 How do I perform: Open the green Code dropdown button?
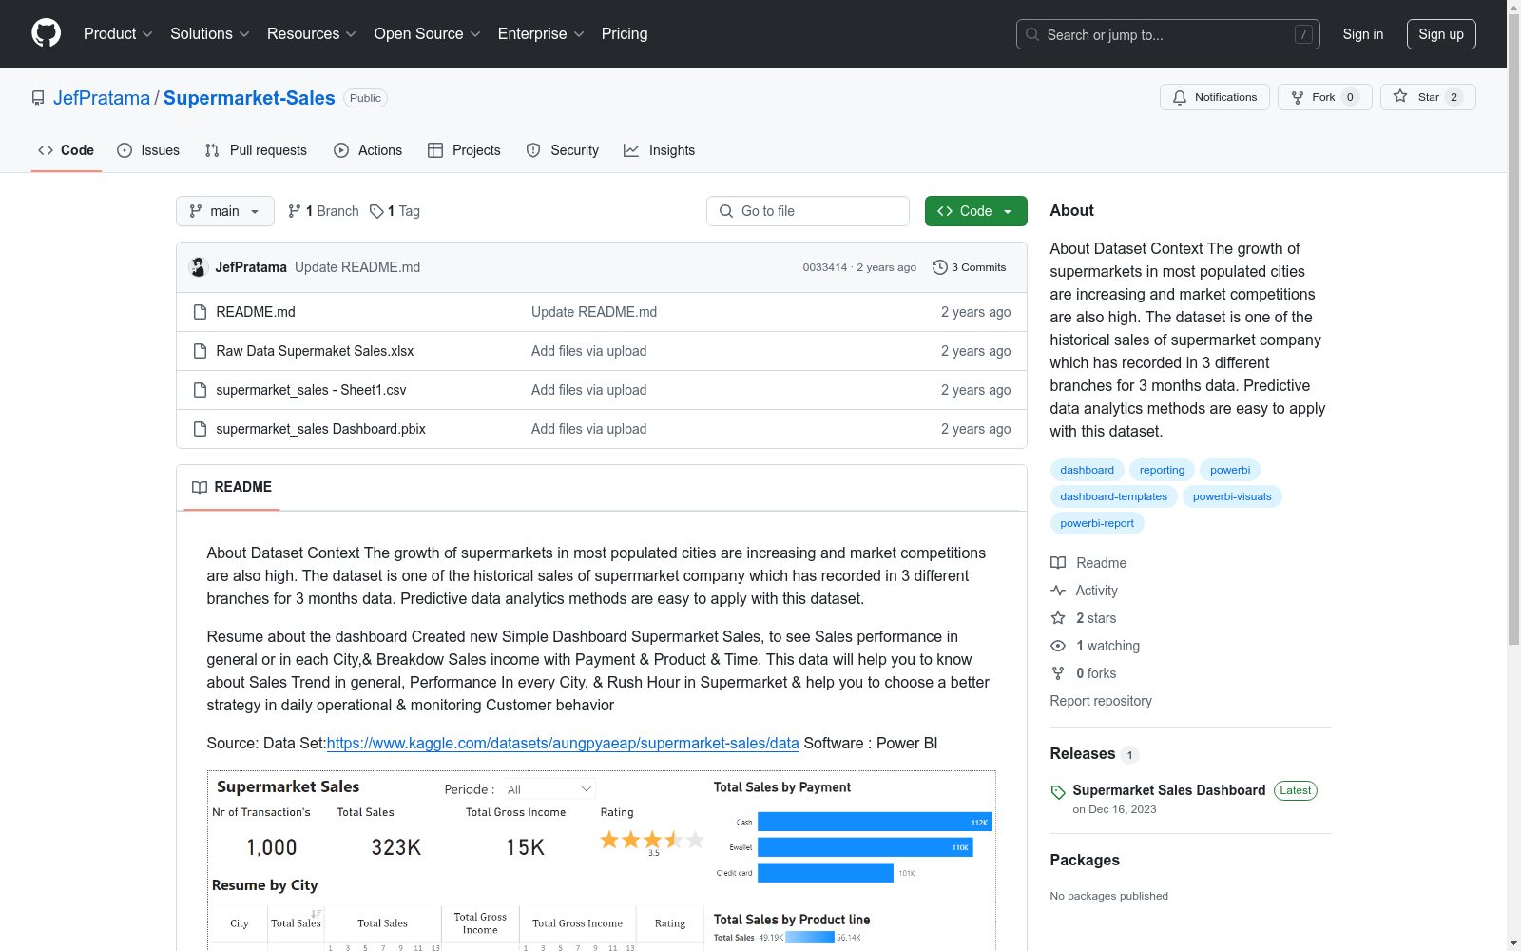tap(976, 211)
